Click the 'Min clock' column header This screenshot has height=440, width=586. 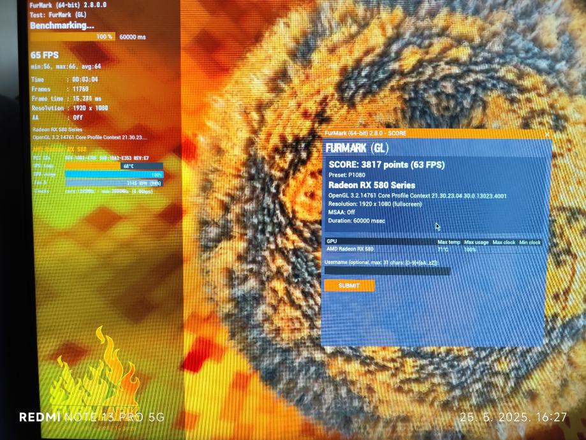click(x=529, y=242)
